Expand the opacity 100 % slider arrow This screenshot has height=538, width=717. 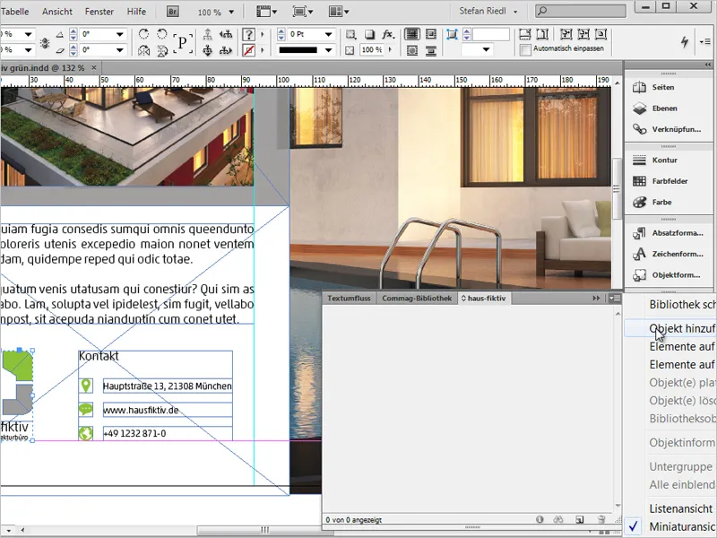click(390, 50)
